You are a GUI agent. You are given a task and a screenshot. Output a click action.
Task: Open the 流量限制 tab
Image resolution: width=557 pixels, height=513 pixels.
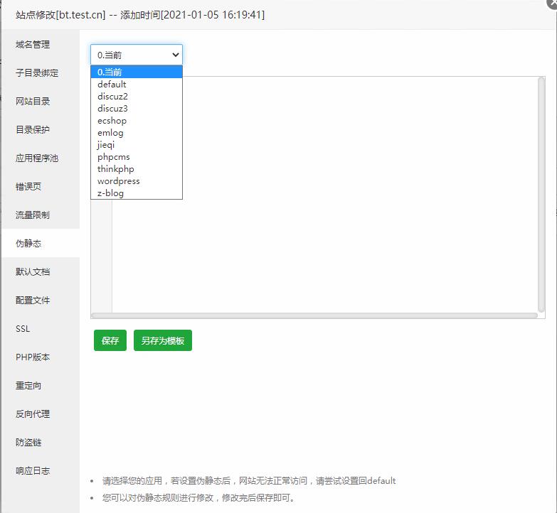pyautogui.click(x=41, y=215)
